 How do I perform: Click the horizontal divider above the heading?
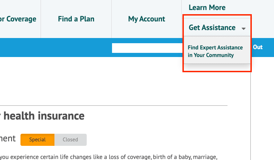[113, 105]
